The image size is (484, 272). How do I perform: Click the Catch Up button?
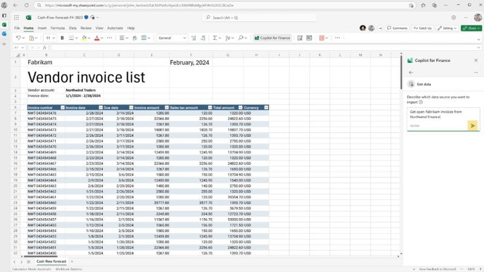coord(422,28)
